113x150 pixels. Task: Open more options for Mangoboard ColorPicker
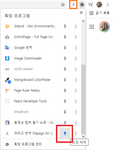pos(76,80)
